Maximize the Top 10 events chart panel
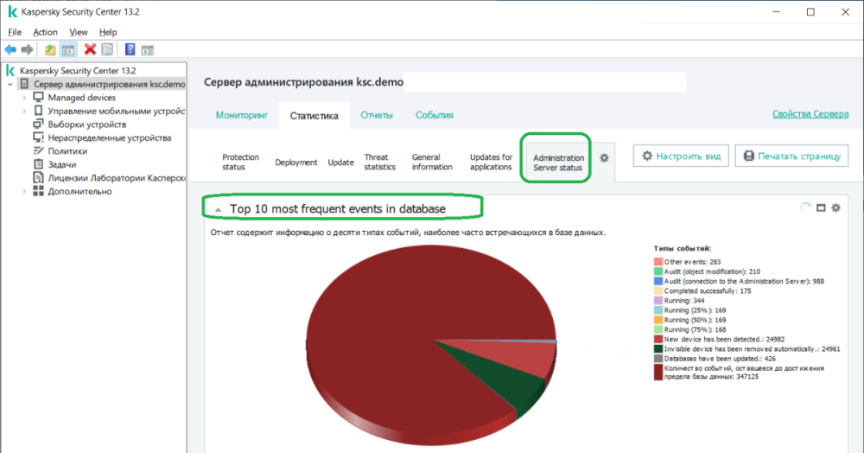 (x=821, y=208)
